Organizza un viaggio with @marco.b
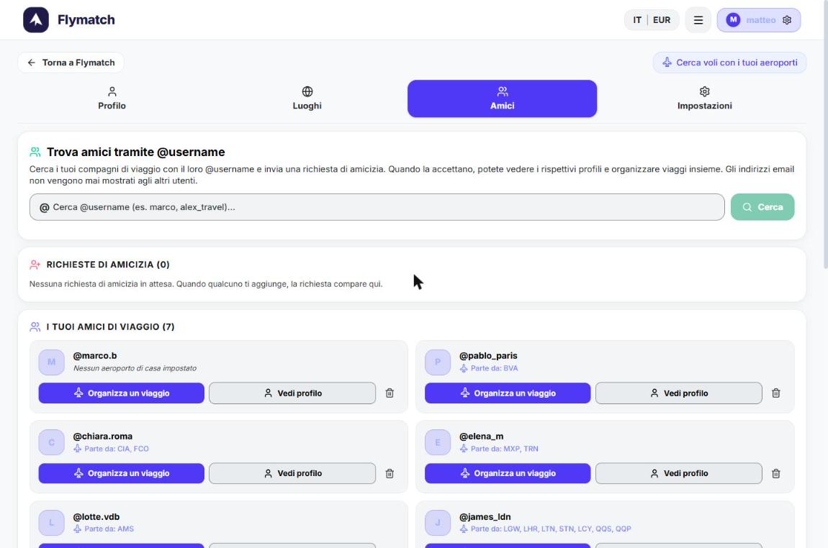This screenshot has height=548, width=828. (x=122, y=393)
